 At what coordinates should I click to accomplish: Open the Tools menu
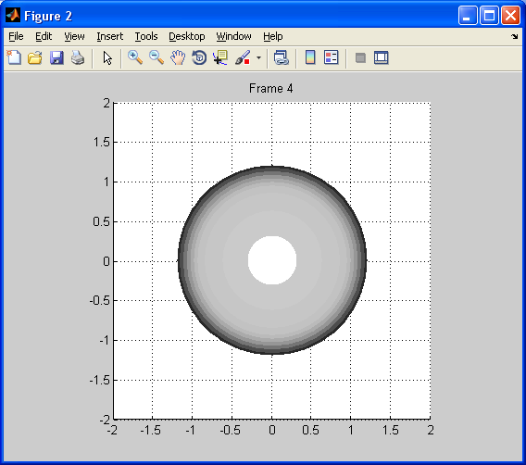(x=146, y=36)
